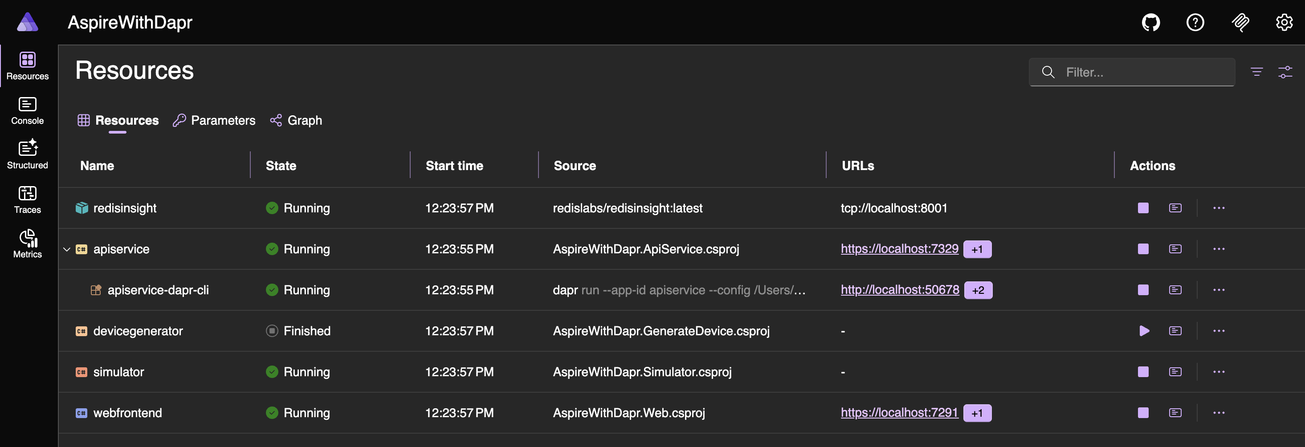Show additional URLs for apiservice-dapr-cli

[978, 290]
